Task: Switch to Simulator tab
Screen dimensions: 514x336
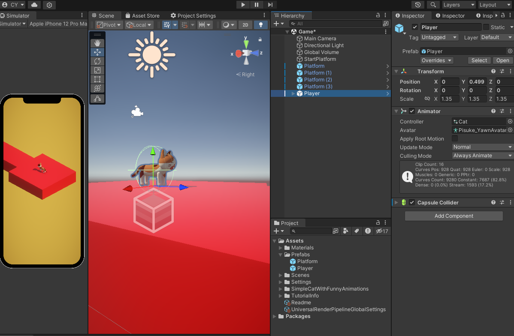Action: 15,15
